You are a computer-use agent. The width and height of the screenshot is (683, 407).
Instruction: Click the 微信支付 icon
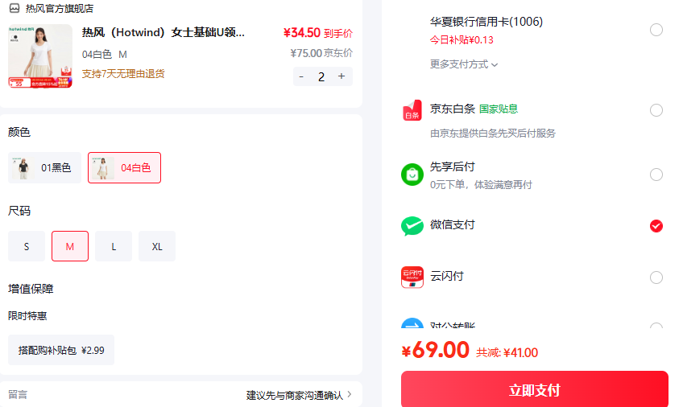coord(412,226)
